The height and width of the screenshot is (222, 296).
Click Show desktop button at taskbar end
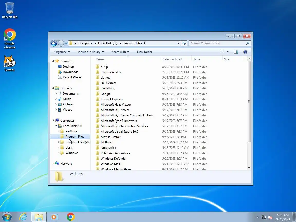click(x=294, y=217)
